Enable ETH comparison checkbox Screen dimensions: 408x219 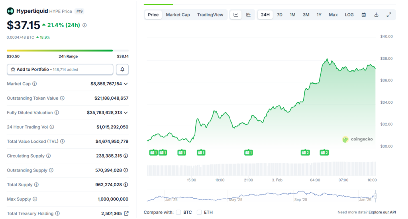click(199, 212)
